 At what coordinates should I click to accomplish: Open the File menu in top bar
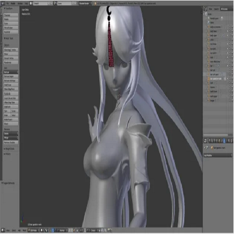[x=8, y=4]
